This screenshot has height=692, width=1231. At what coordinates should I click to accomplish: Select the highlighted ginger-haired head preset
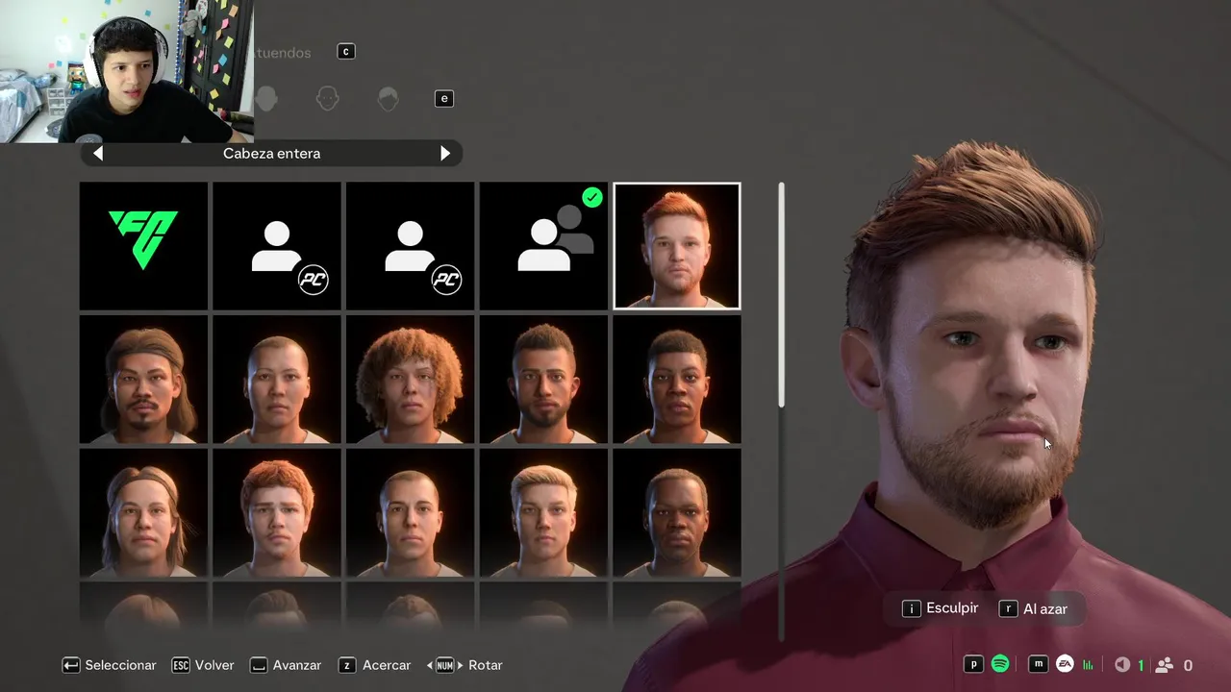677,246
